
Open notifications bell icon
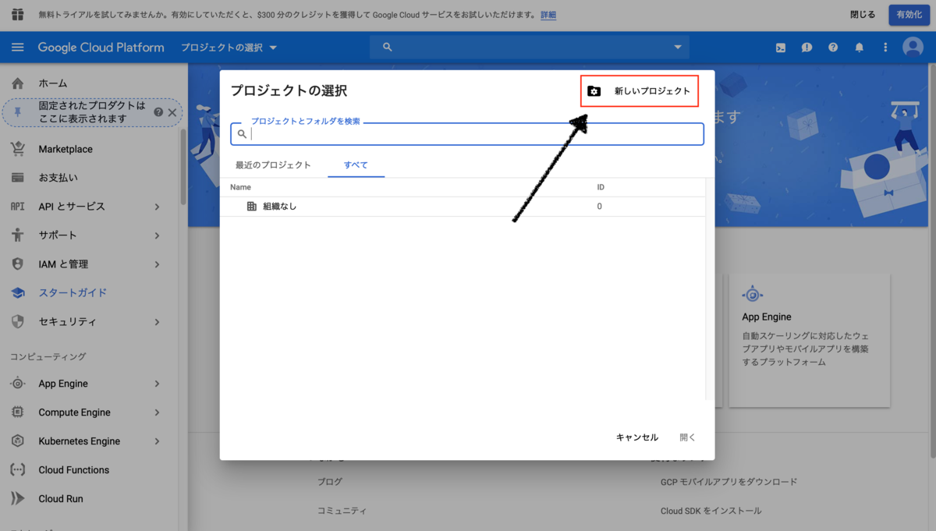860,48
